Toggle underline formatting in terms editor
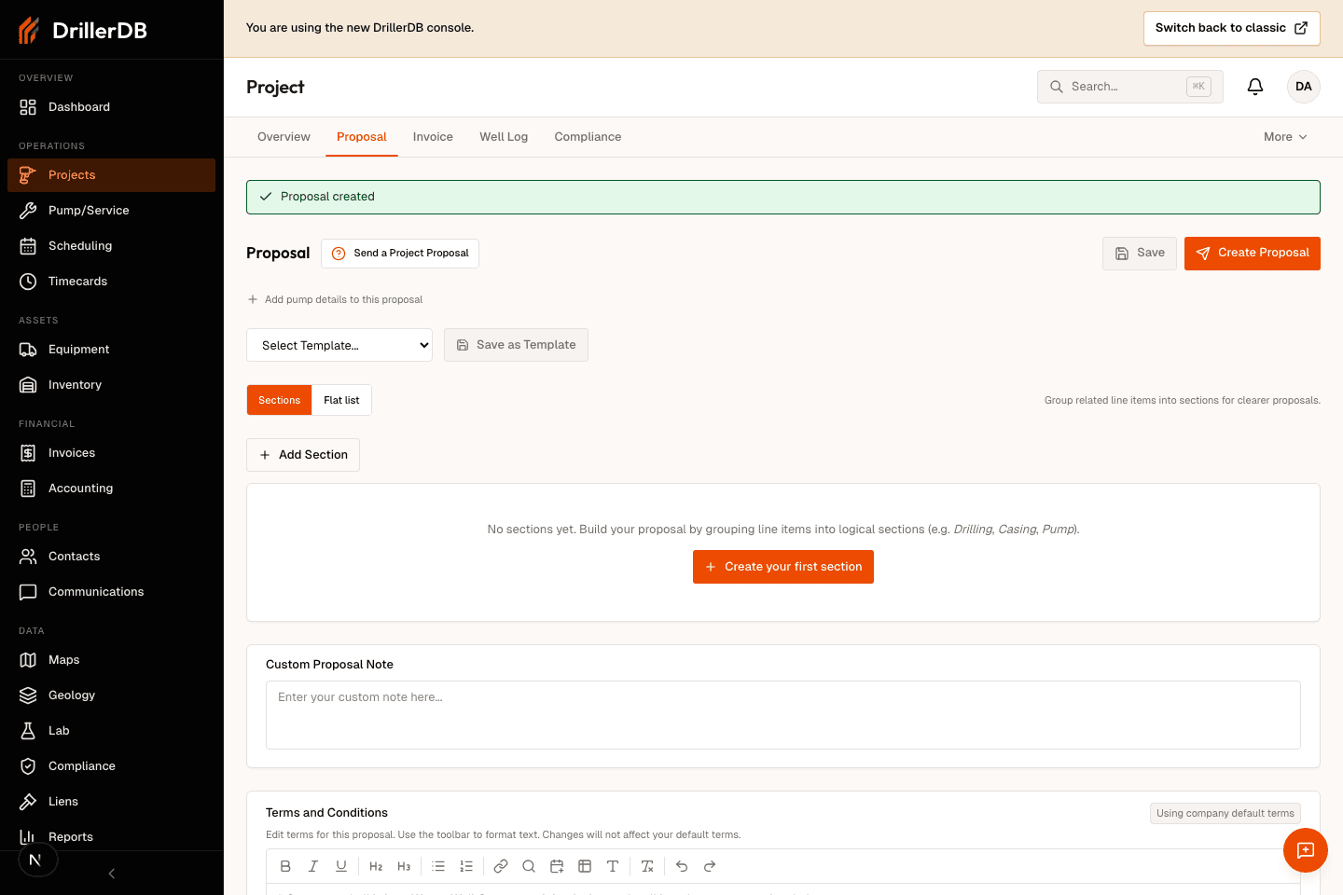Viewport: 1343px width, 895px height. click(x=341, y=866)
